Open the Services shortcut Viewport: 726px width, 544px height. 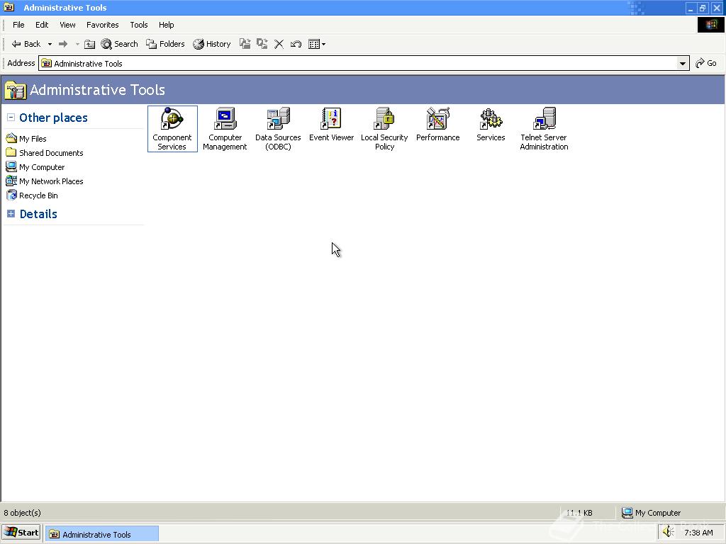(491, 124)
